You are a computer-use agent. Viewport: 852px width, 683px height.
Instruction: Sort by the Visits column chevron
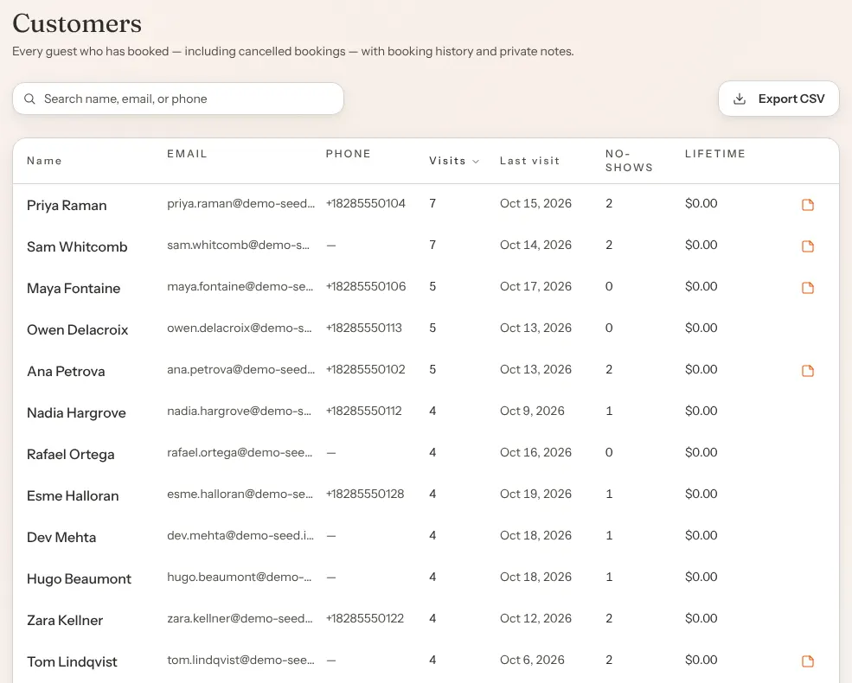[x=476, y=162]
